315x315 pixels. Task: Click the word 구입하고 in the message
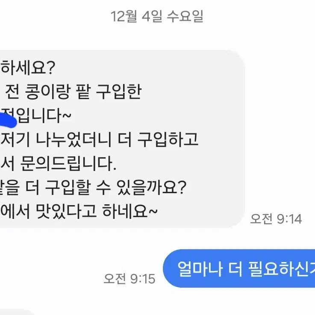click(168, 139)
